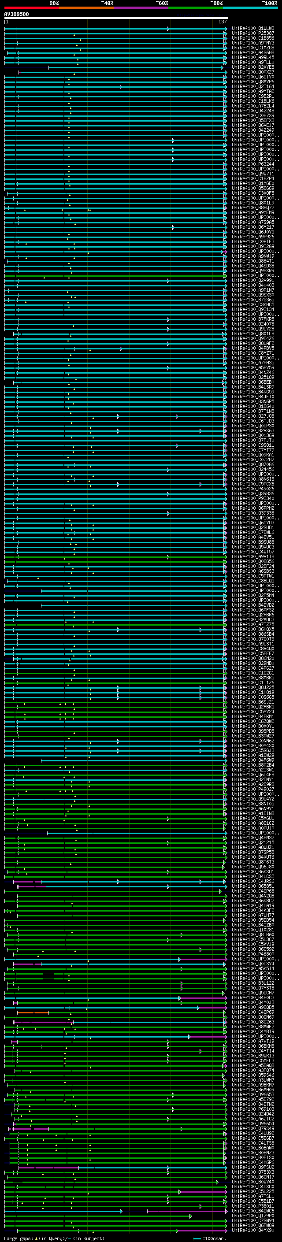Open hit UniRef100_P69103
This screenshot has width=282, height=1242.
click(253, 1109)
